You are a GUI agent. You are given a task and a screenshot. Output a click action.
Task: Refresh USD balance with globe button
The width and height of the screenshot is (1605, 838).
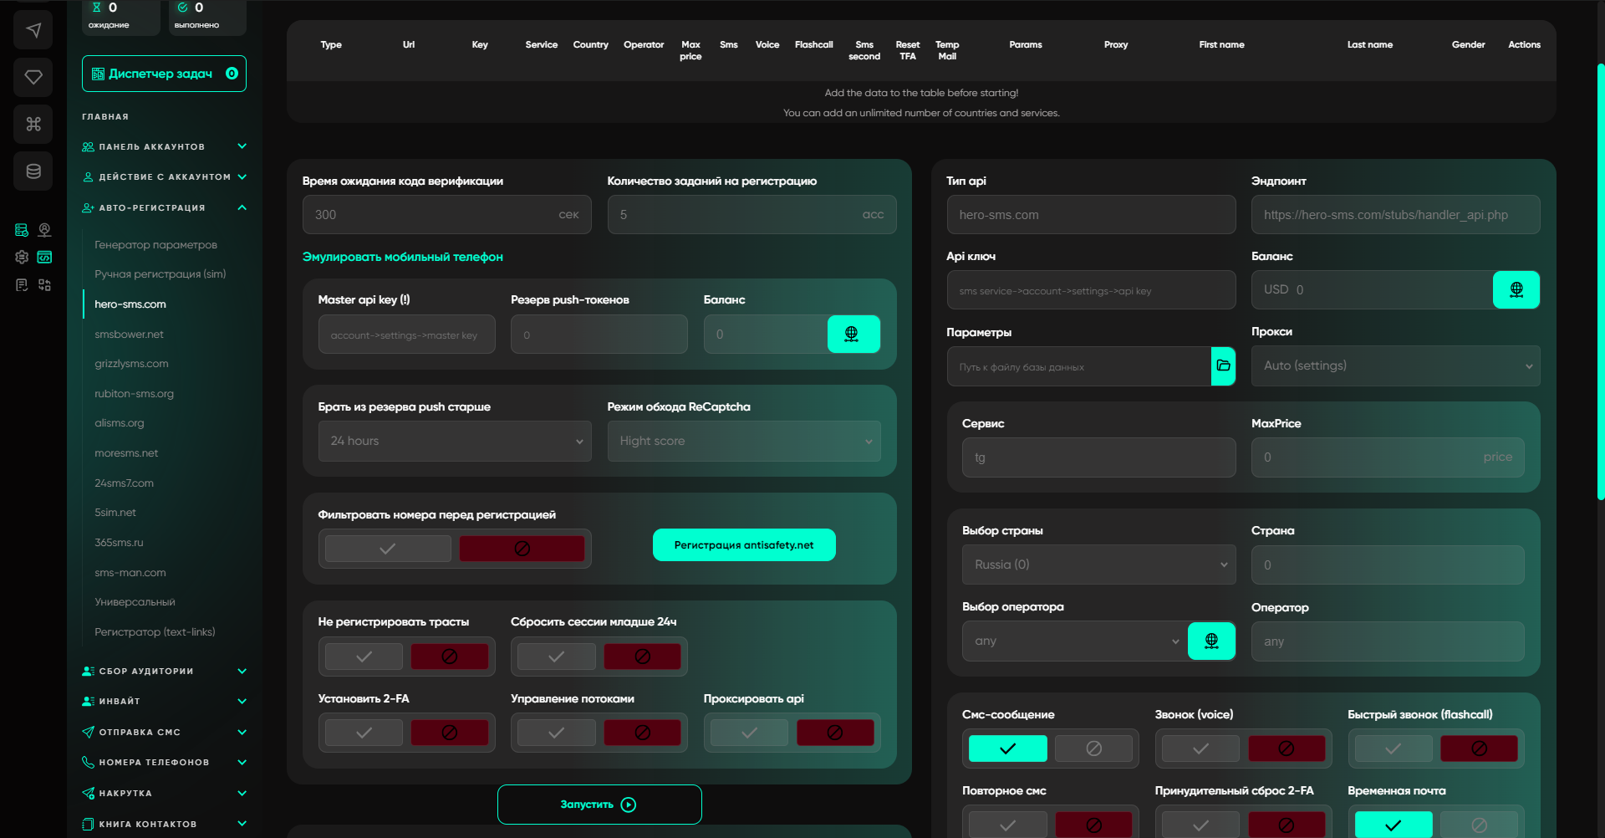1516,289
